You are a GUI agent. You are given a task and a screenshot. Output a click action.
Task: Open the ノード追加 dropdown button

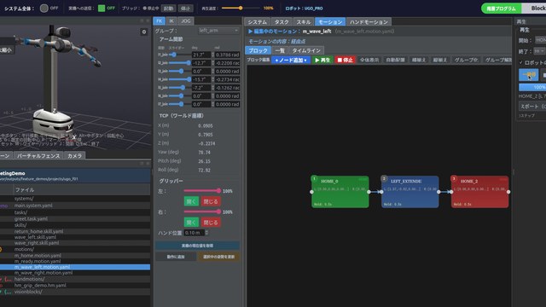(291, 60)
